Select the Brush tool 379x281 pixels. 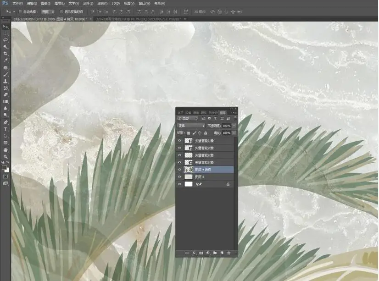(x=6, y=75)
